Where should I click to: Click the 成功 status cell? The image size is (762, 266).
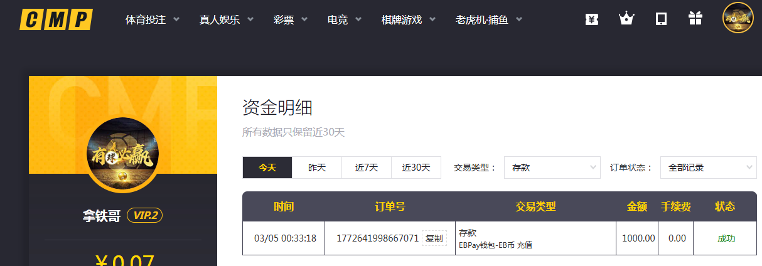(726, 238)
